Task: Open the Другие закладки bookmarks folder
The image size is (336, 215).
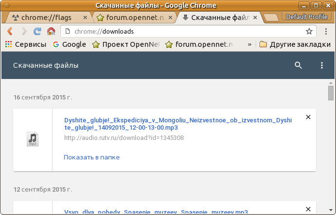Action: point(295,44)
